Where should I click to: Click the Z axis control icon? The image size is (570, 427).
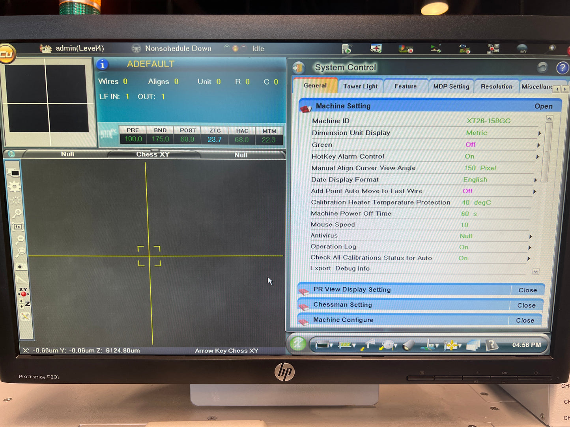coord(24,304)
